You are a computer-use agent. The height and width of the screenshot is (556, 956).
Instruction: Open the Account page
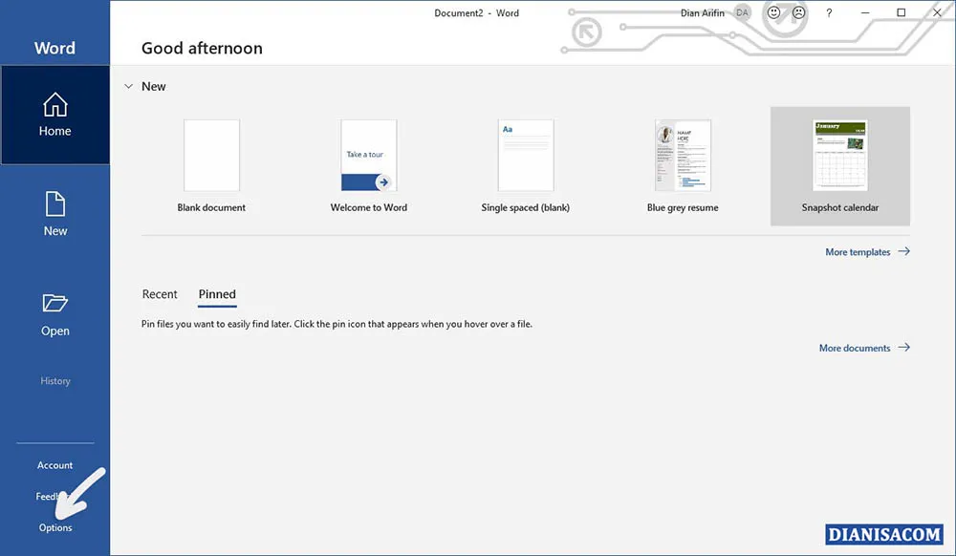54,465
